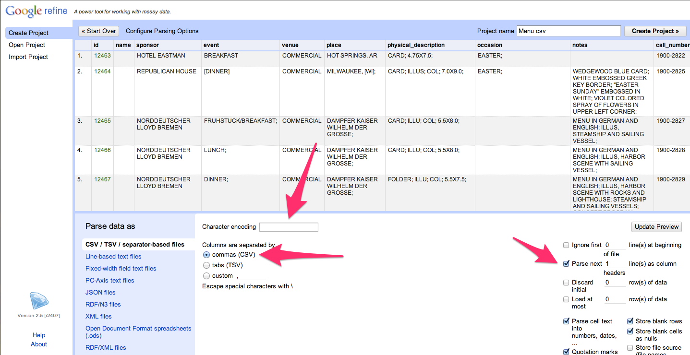This screenshot has width=690, height=355.
Task: Select the commas (CSV) separator option
Action: [206, 255]
